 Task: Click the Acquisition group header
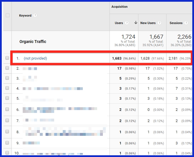pyautogui.click(x=119, y=7)
